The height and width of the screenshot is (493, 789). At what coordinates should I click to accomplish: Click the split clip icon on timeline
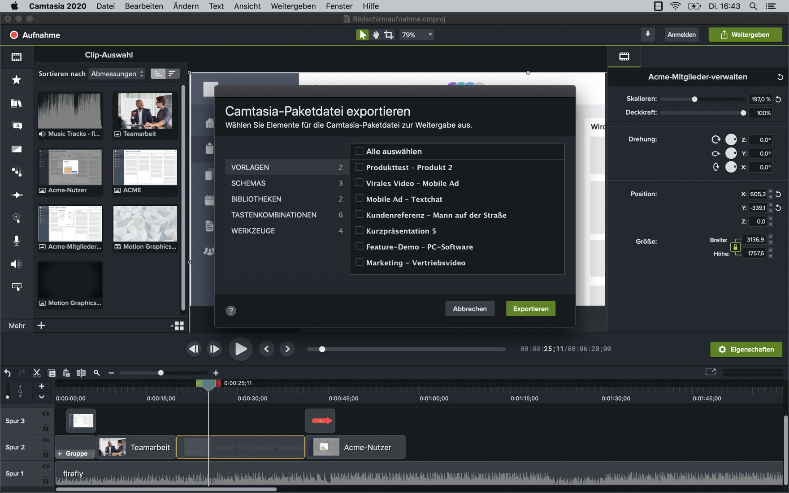pos(81,373)
